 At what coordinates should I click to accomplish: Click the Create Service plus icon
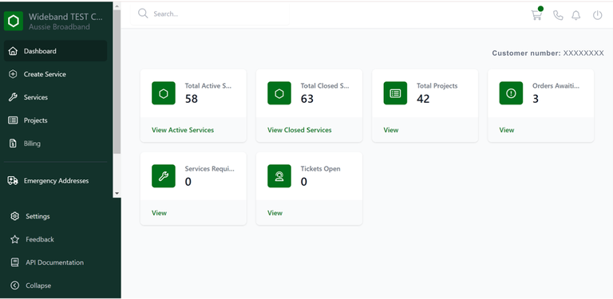[13, 74]
